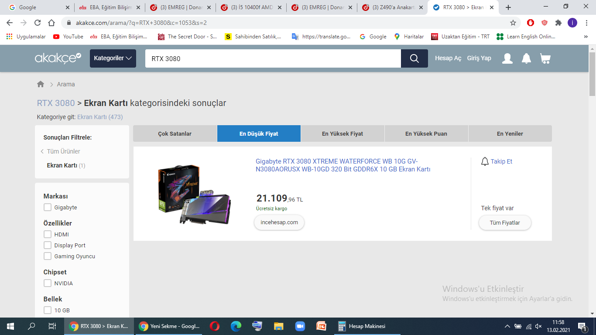The width and height of the screenshot is (596, 335).
Task: Check the NVIDIA chipset filter
Action: (48, 283)
